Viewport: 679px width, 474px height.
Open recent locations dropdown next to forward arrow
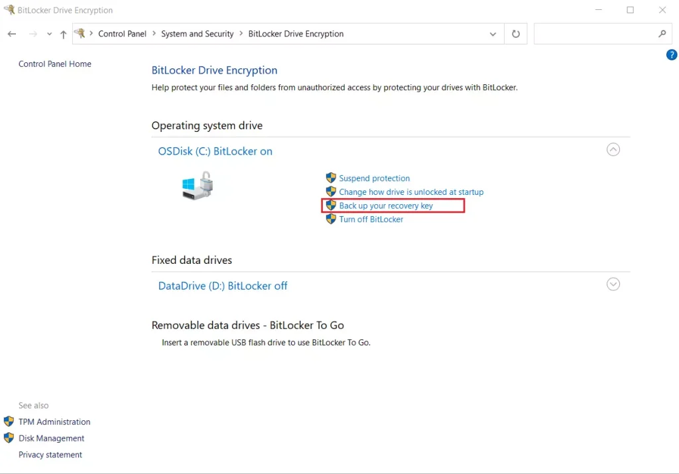tap(49, 34)
